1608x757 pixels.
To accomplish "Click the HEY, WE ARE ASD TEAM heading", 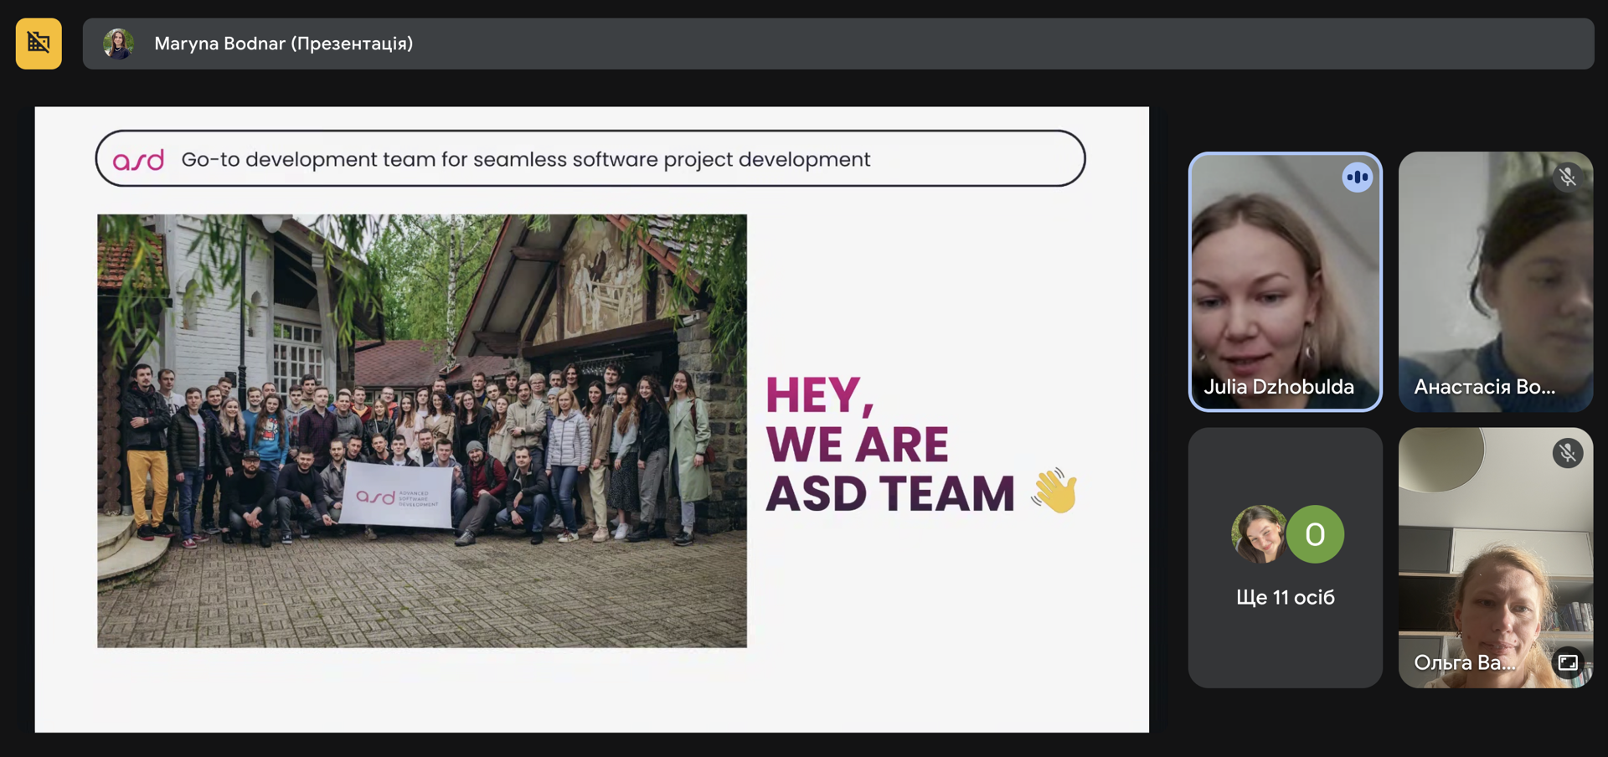I will pos(890,444).
